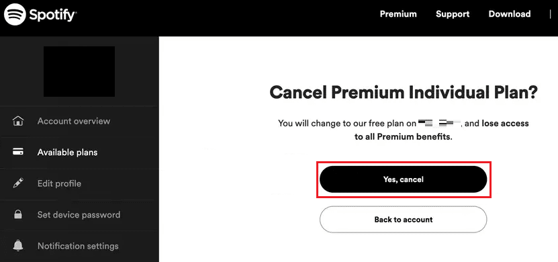Screen dimensions: 558x262
Task: Open the Download link in top navigation
Action: click(509, 14)
